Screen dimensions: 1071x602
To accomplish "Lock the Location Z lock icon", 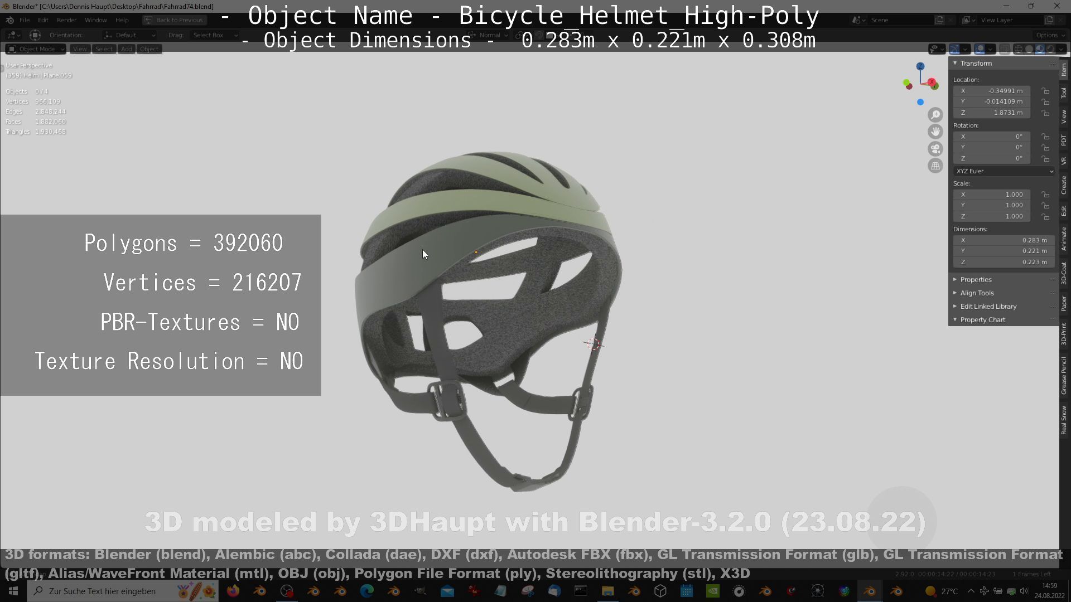I will pyautogui.click(x=1046, y=113).
